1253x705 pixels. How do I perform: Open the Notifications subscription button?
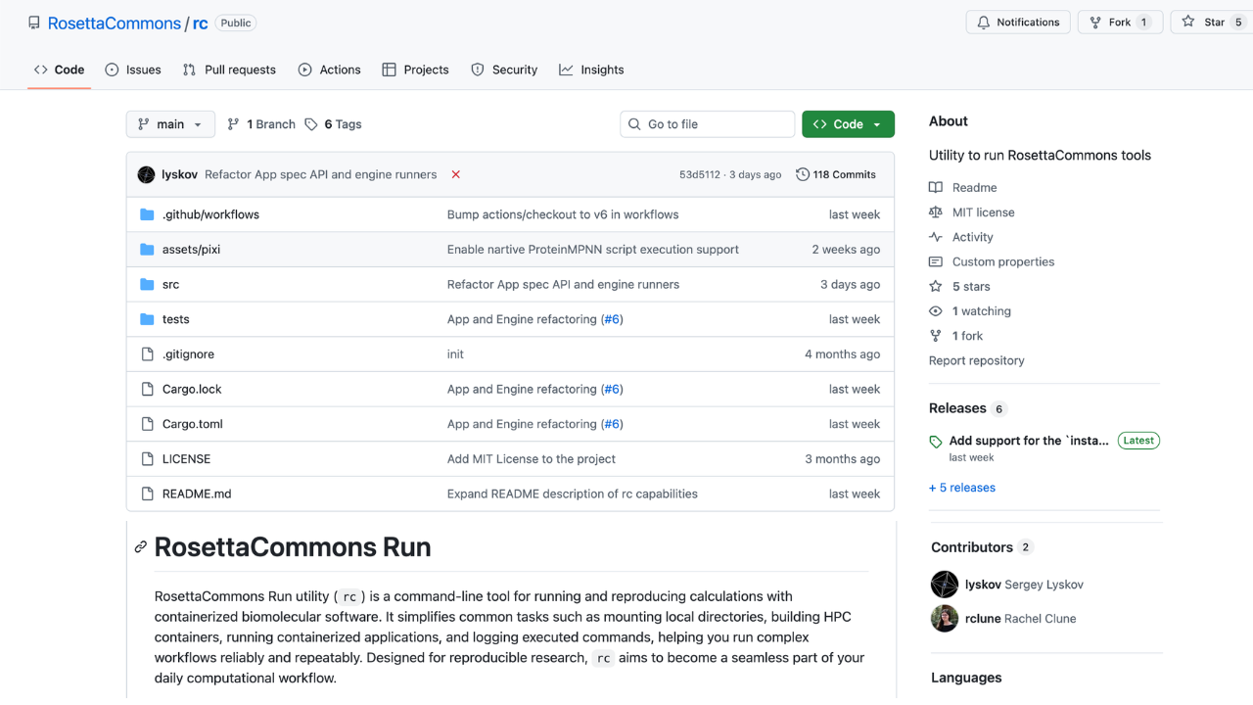pos(1018,23)
